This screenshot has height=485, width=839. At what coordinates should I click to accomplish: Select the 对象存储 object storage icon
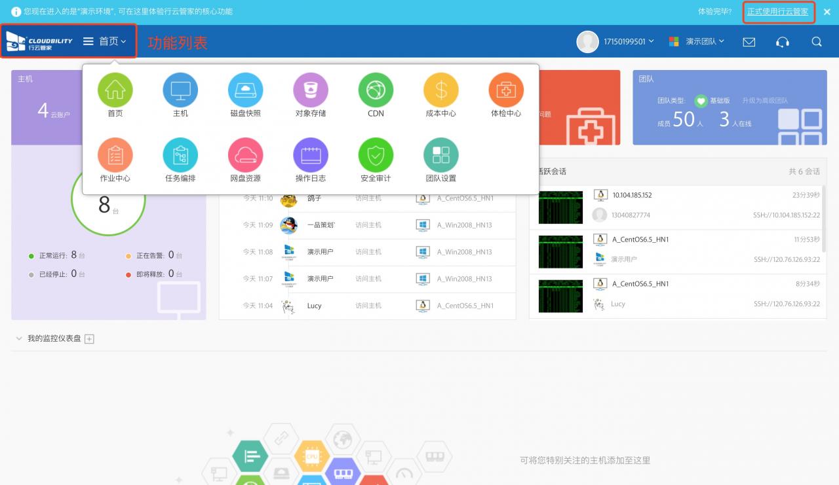click(x=310, y=90)
